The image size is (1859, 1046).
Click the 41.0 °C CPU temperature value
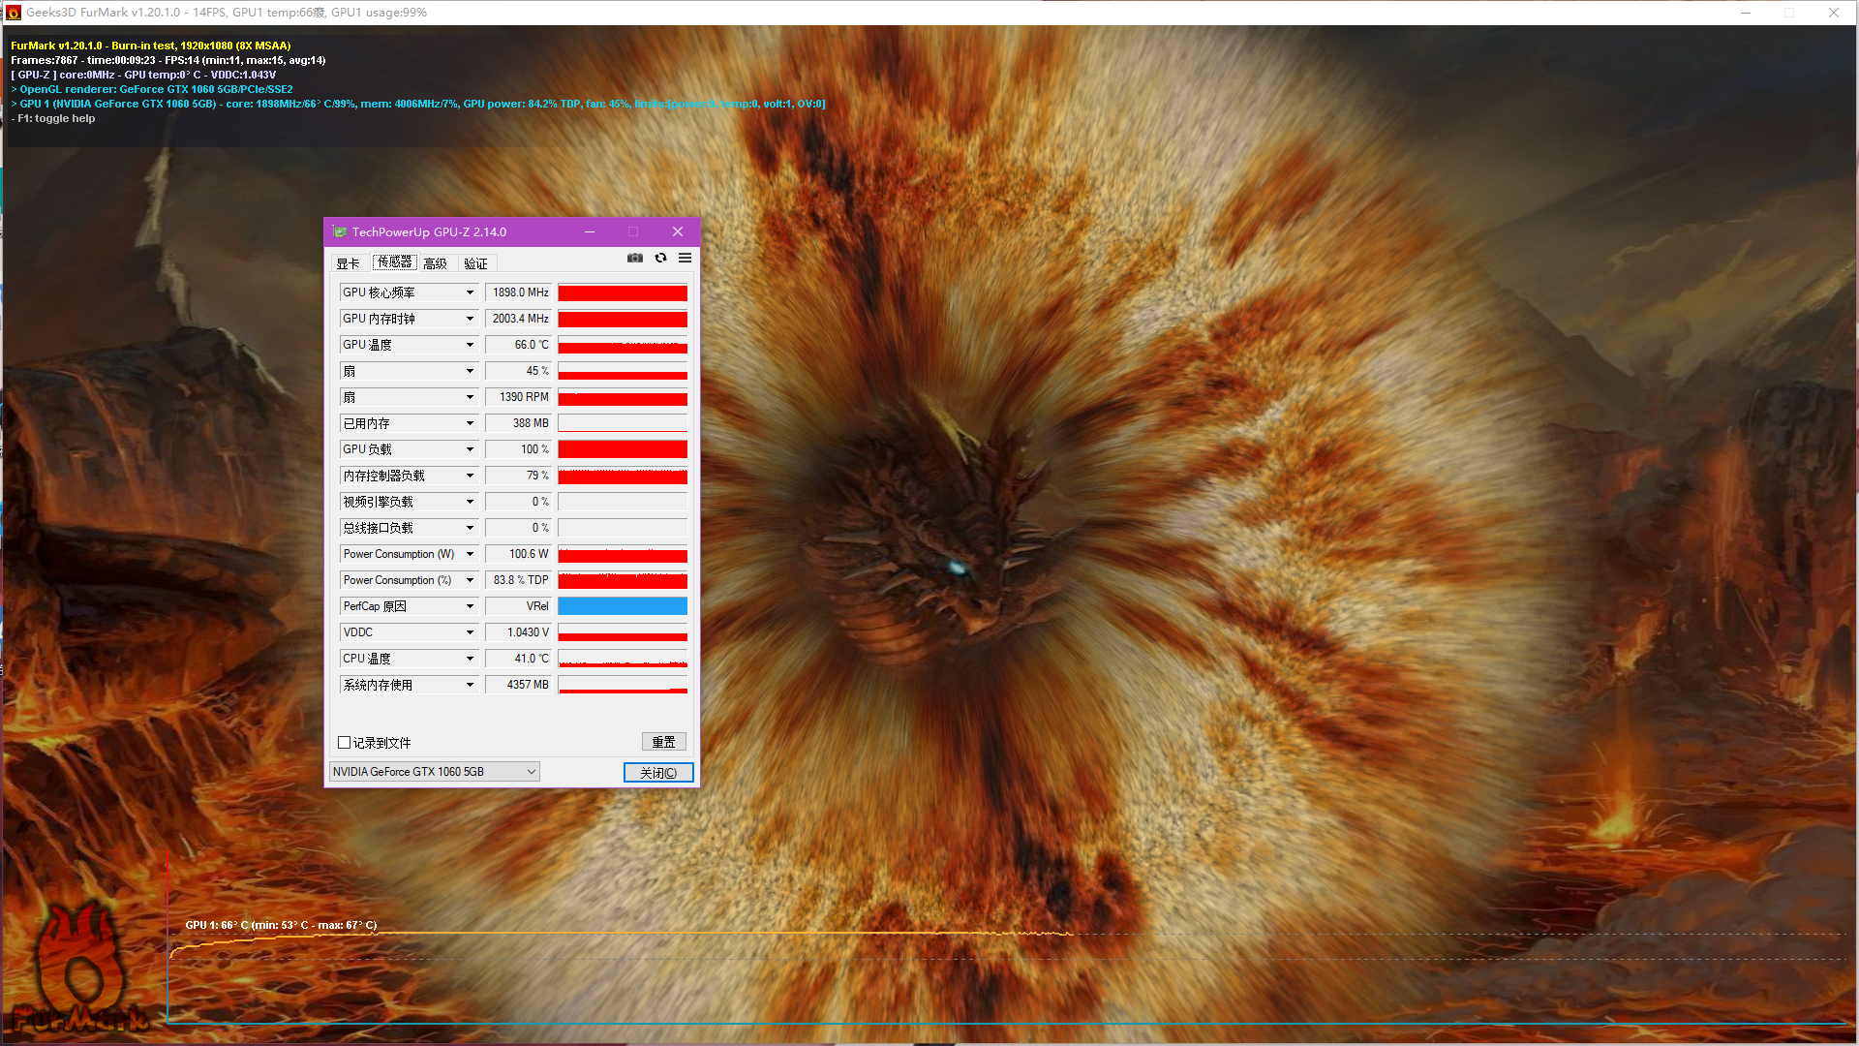519,659
